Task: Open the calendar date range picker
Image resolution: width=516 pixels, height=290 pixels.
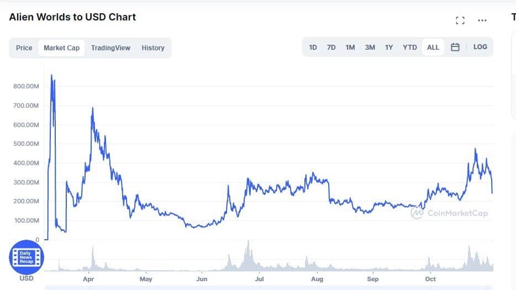Action: pyautogui.click(x=455, y=47)
